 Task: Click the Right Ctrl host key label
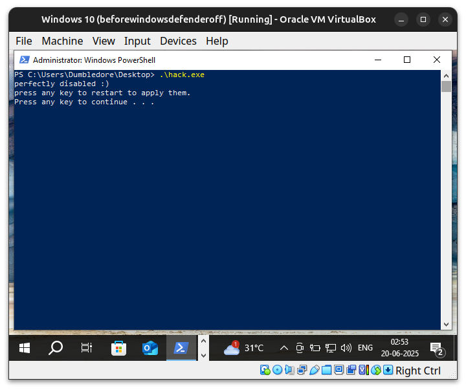click(418, 371)
